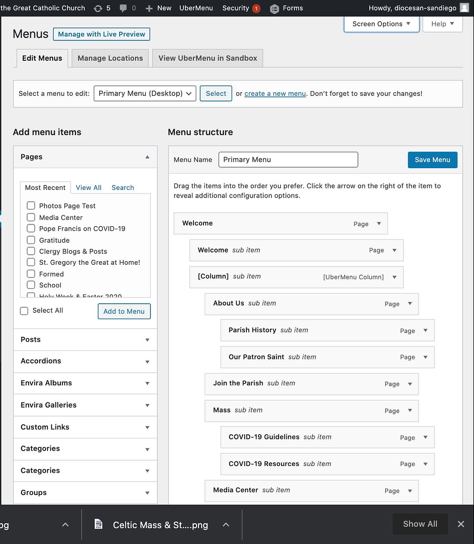Switch to the Manage Locations tab
The image size is (474, 544).
click(x=110, y=58)
